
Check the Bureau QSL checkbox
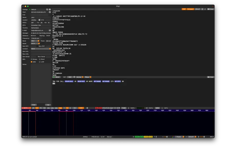(31, 59)
